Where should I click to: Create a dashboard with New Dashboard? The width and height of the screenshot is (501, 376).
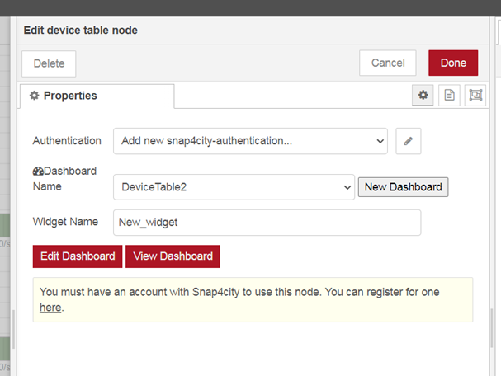point(403,187)
